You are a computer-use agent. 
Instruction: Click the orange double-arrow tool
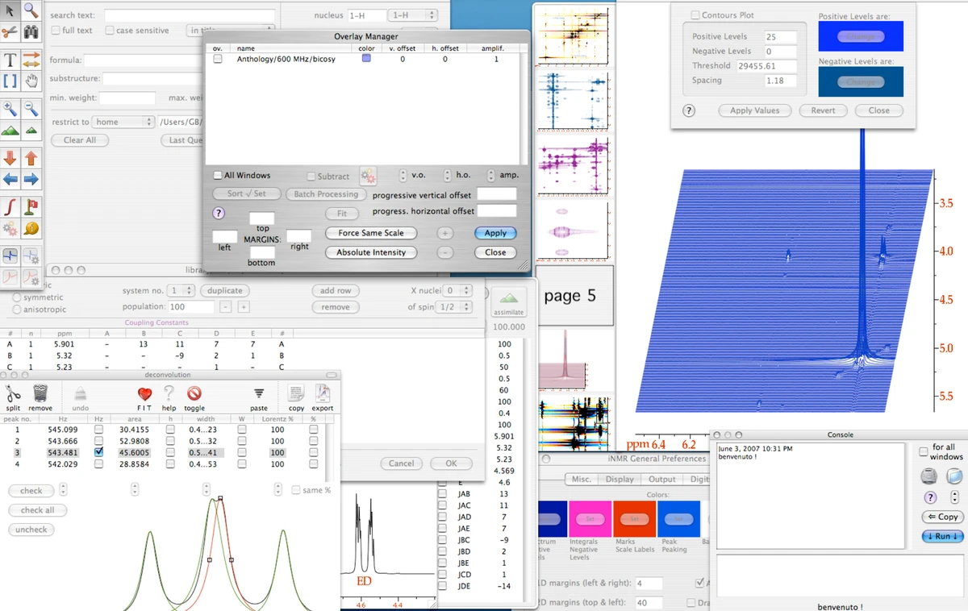[31, 60]
